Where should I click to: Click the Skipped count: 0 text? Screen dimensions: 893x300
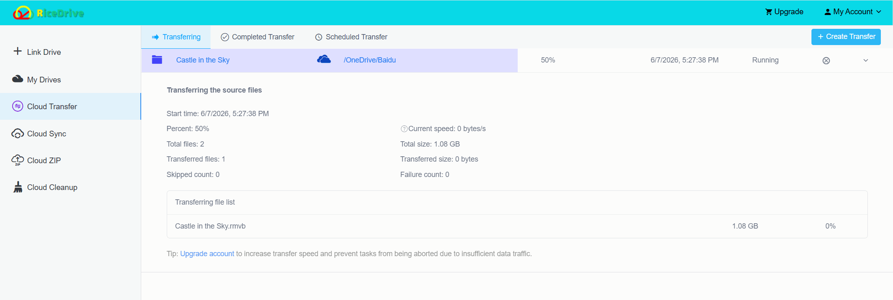193,175
